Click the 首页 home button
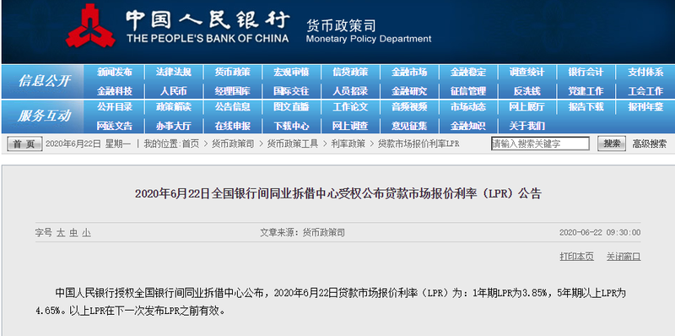This screenshot has height=336, width=675. (24, 144)
